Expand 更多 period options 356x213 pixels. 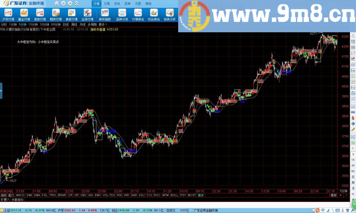[102, 24]
